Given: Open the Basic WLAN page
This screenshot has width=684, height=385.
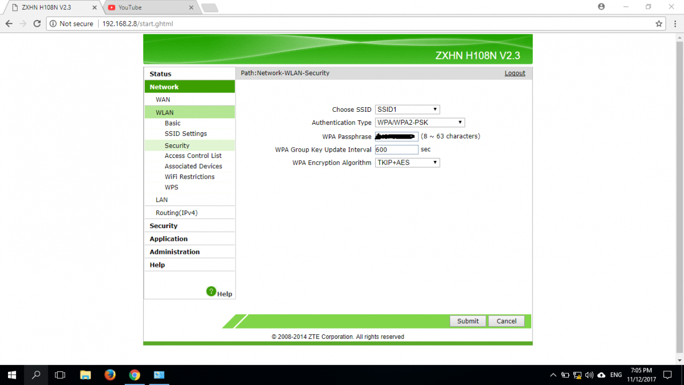Looking at the screenshot, I should [x=173, y=123].
